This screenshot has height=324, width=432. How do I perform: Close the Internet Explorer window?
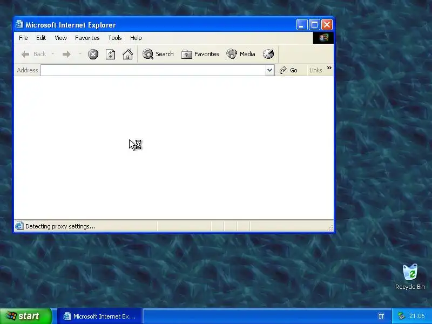[327, 25]
